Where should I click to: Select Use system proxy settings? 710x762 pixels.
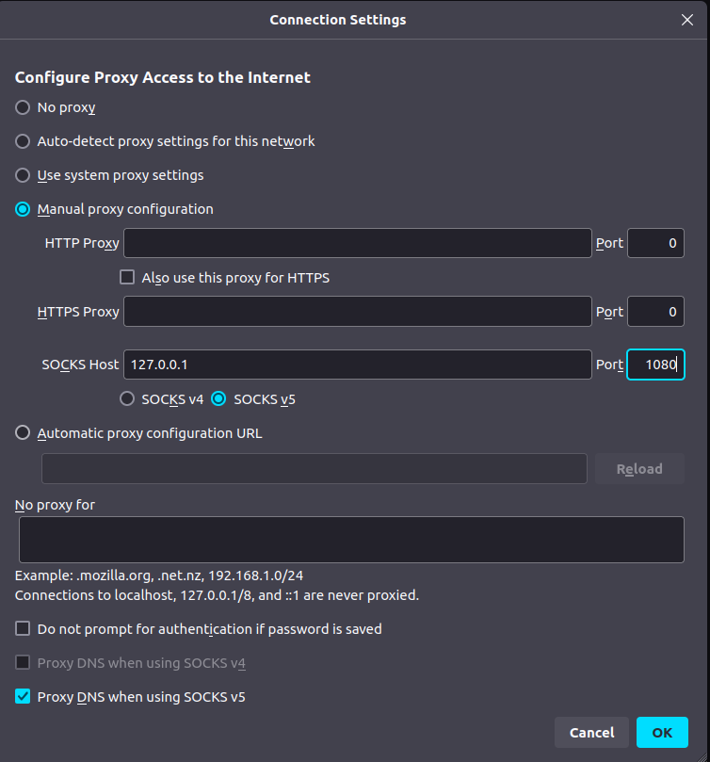23,175
